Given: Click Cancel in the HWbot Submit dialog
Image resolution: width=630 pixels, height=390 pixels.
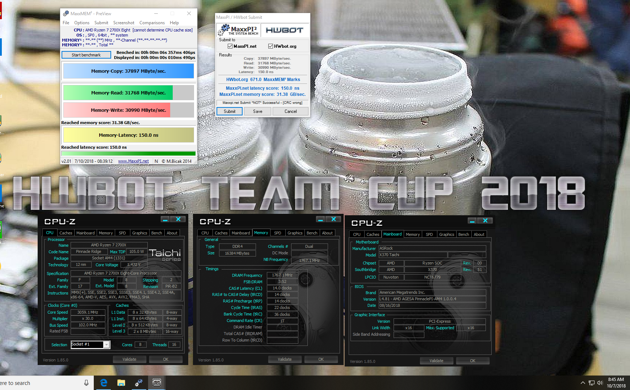Looking at the screenshot, I should pyautogui.click(x=291, y=111).
